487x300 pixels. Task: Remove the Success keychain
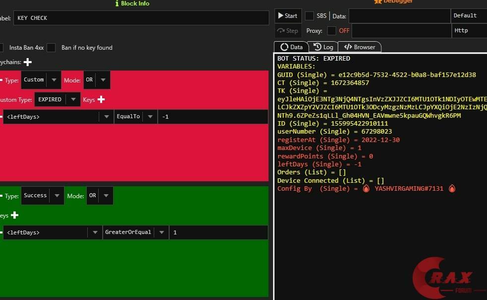click(x=1, y=196)
